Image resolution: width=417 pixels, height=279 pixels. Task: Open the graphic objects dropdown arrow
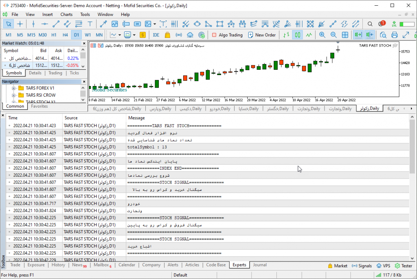(154, 24)
